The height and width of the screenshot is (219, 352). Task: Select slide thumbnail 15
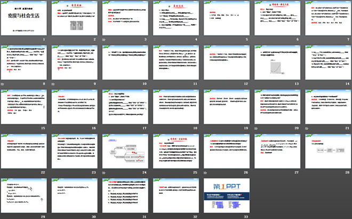click(24, 107)
